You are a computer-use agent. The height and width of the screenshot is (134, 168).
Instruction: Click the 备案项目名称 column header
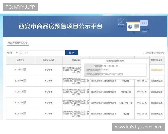48,60
